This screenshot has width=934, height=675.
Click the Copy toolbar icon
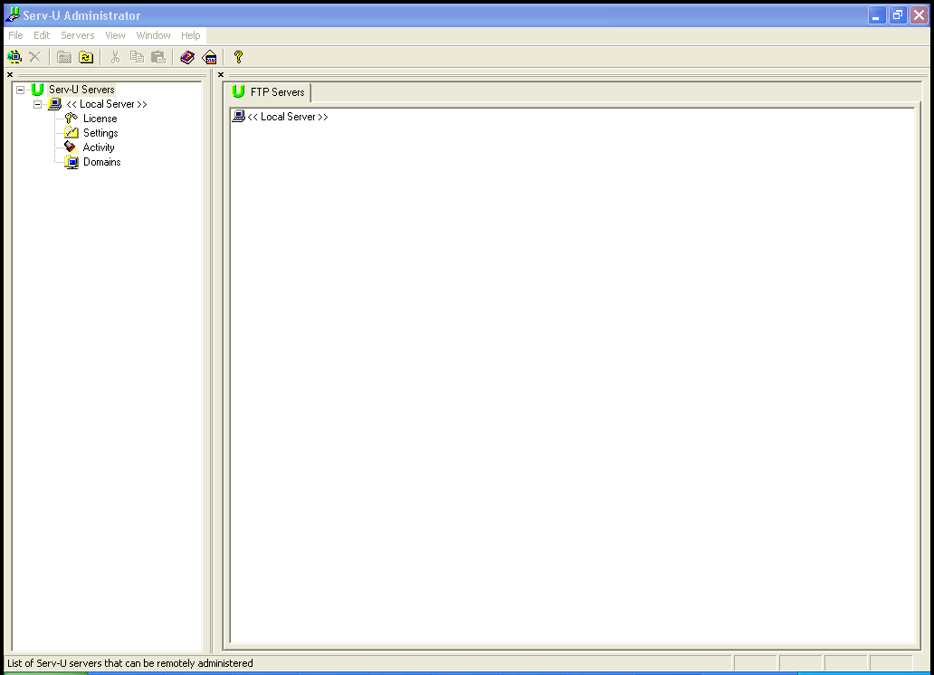click(x=137, y=57)
